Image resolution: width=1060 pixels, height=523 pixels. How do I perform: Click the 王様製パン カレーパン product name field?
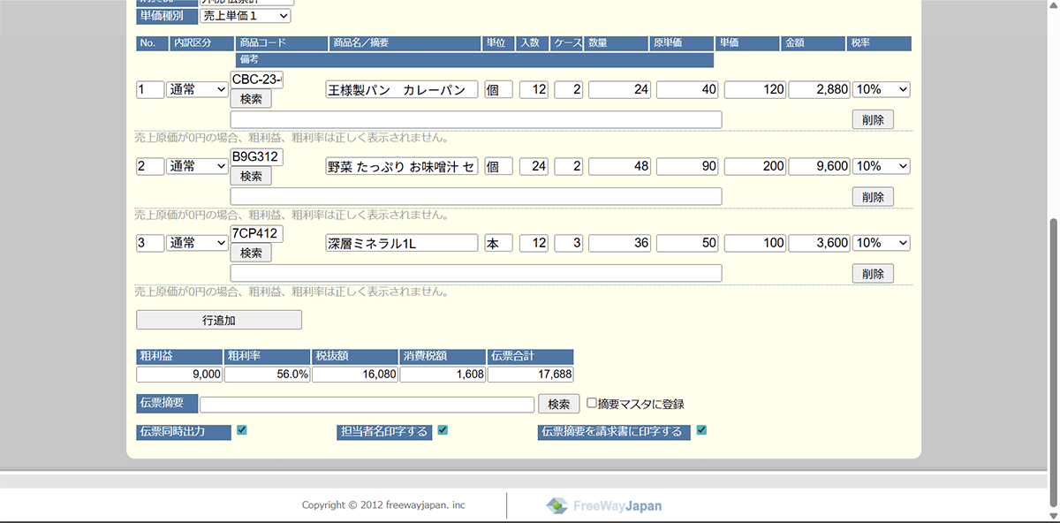[401, 89]
